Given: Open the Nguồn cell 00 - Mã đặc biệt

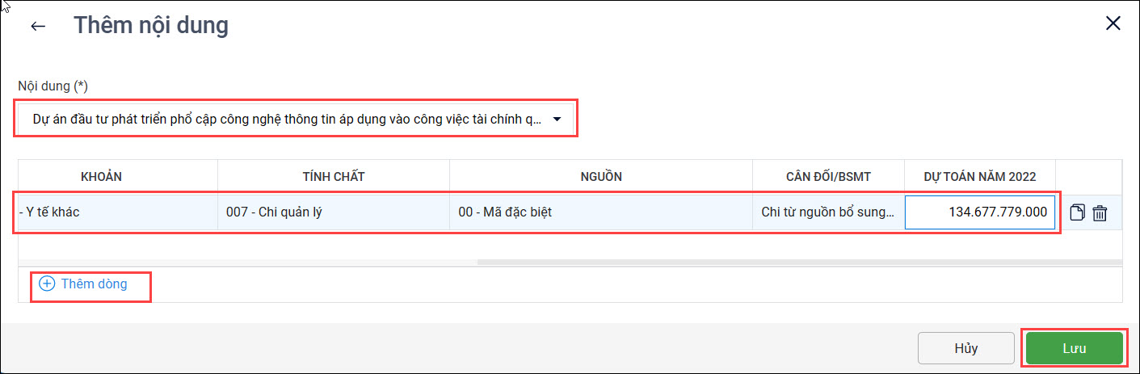Looking at the screenshot, I should (600, 213).
